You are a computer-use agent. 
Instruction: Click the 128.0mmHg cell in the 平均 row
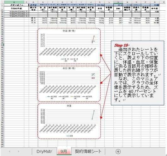pos(53,23)
